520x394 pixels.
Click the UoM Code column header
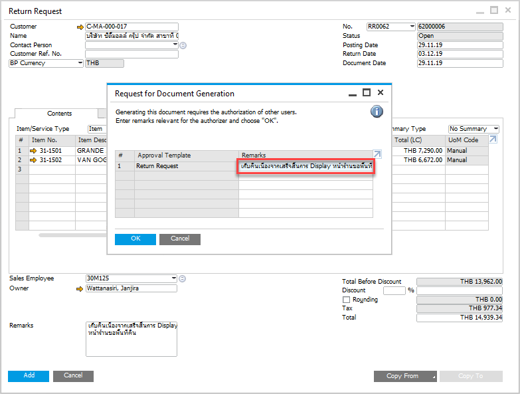pyautogui.click(x=467, y=140)
